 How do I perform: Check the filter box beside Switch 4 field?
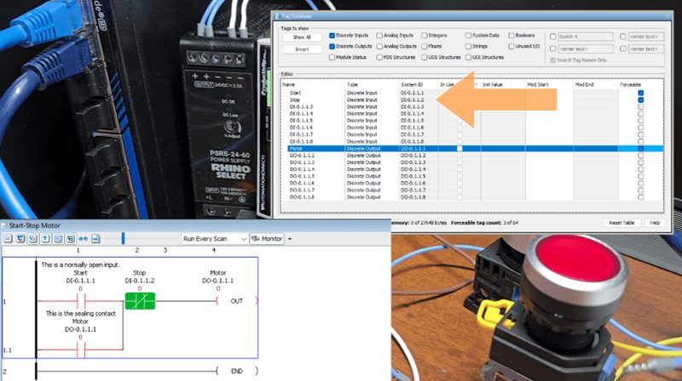pyautogui.click(x=552, y=37)
